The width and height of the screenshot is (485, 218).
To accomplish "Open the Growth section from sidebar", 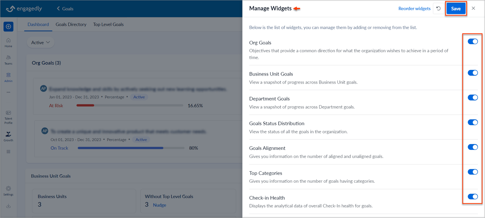I will 8,136.
